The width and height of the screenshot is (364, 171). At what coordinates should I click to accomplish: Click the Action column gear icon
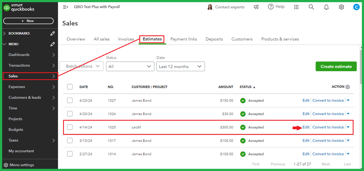coord(348,87)
